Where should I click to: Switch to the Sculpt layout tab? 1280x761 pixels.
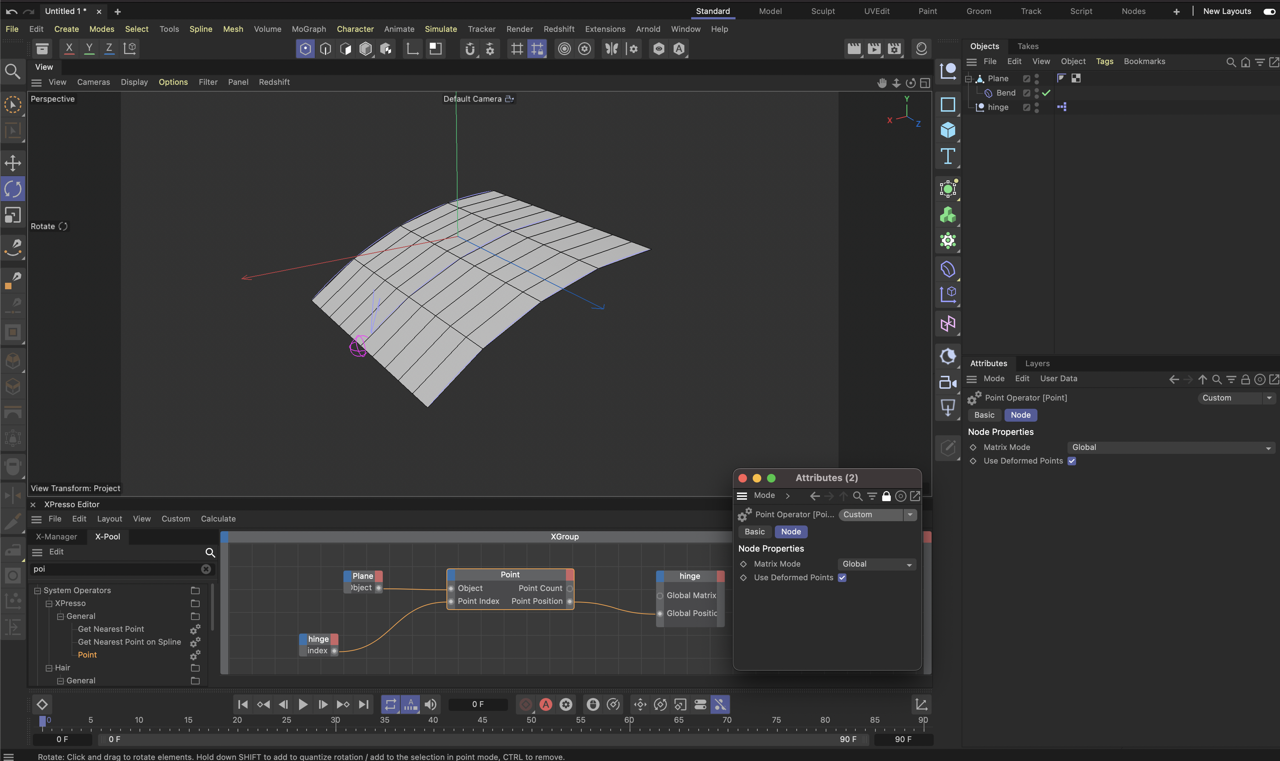tap(823, 11)
